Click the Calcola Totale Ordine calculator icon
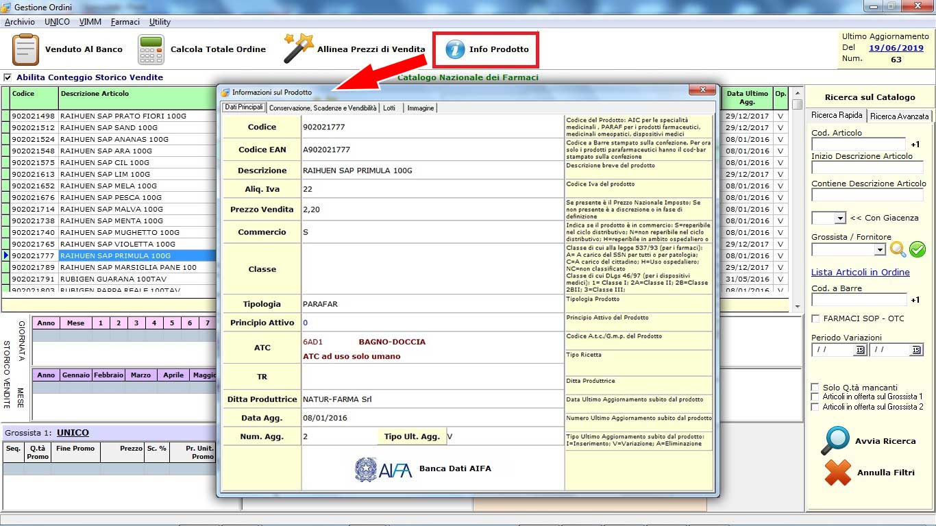This screenshot has width=936, height=526. 151,49
